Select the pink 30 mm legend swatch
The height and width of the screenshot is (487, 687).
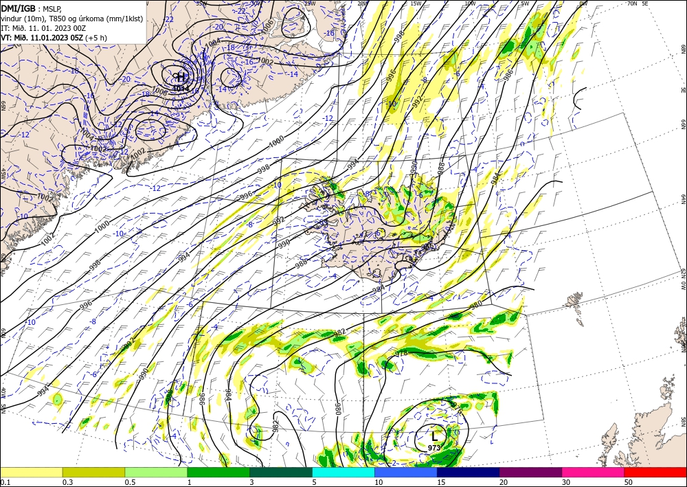pos(594,472)
